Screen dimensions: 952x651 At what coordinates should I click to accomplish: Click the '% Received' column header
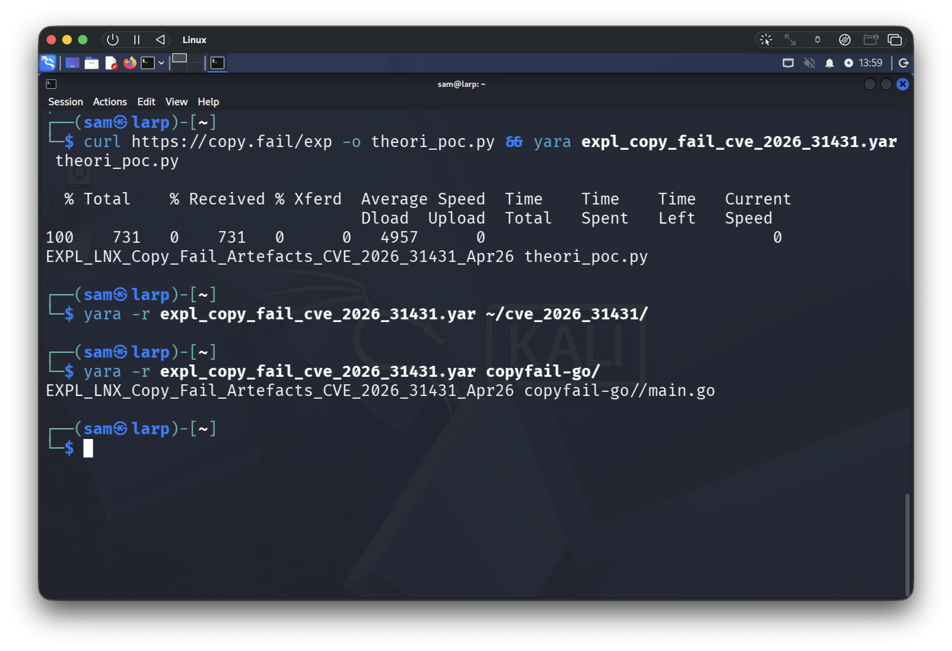(x=217, y=199)
